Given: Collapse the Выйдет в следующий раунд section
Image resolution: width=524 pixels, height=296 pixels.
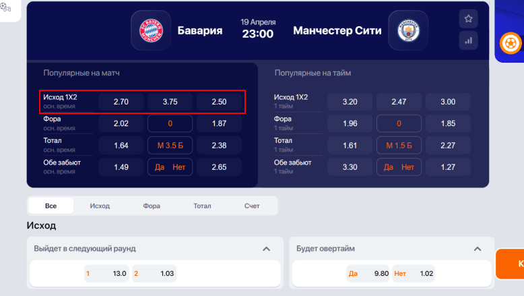Looking at the screenshot, I should 266,249.
